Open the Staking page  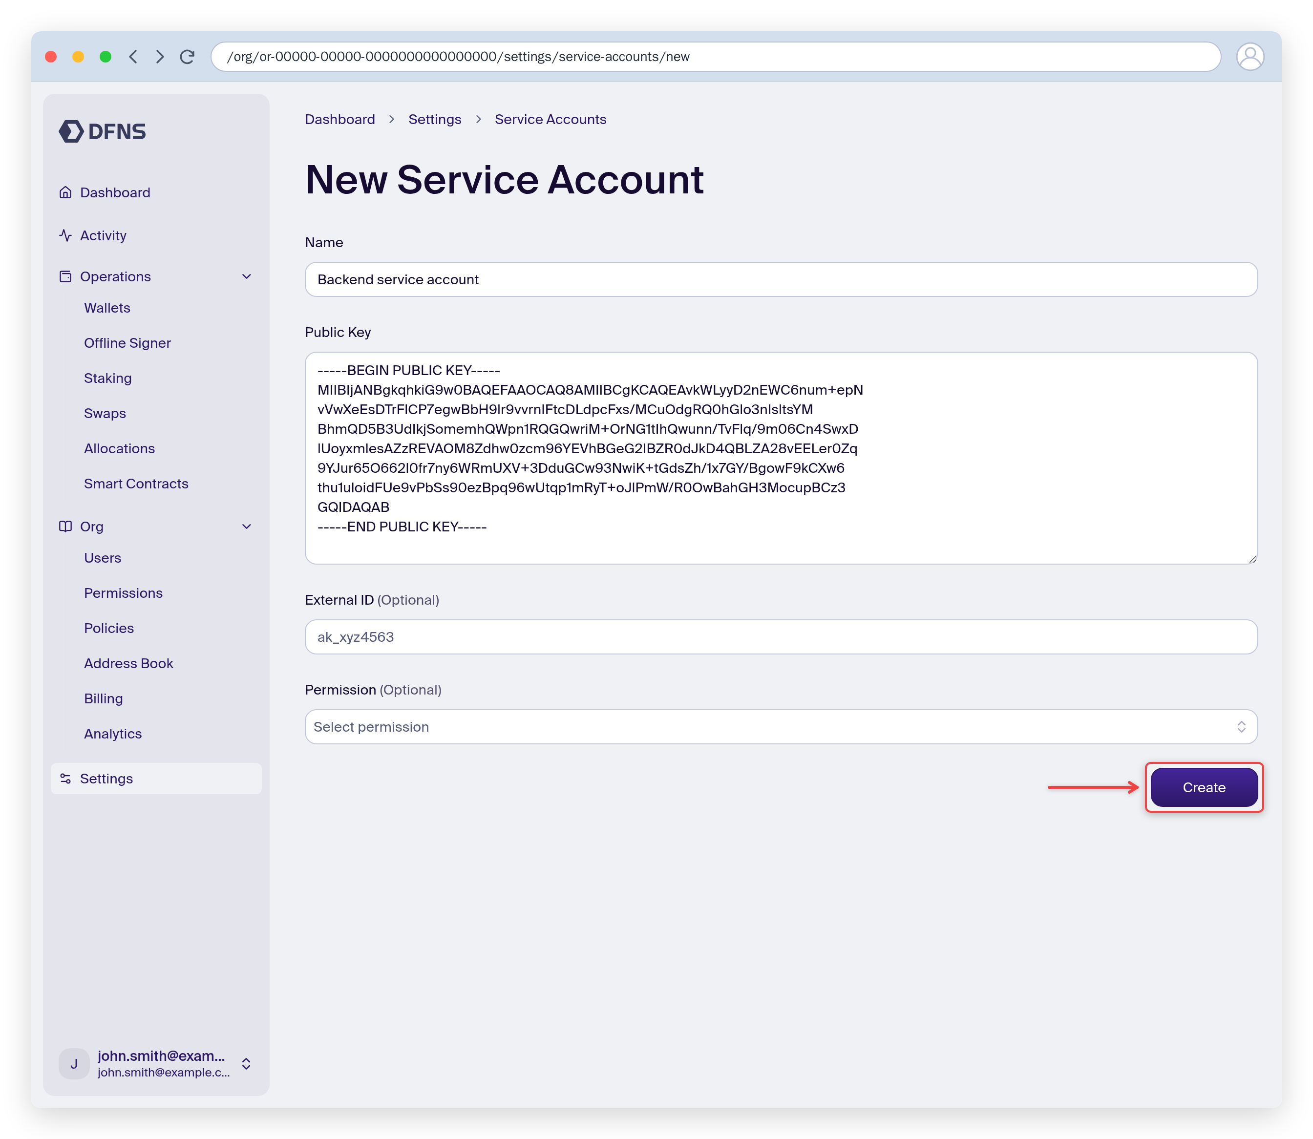click(x=107, y=378)
